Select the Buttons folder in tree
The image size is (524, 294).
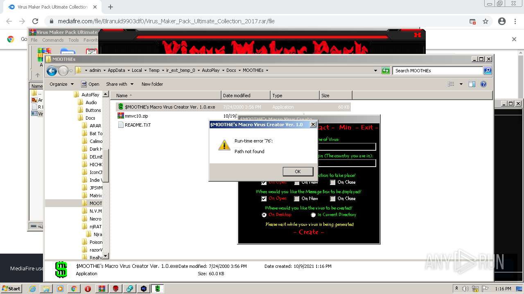coord(89,110)
